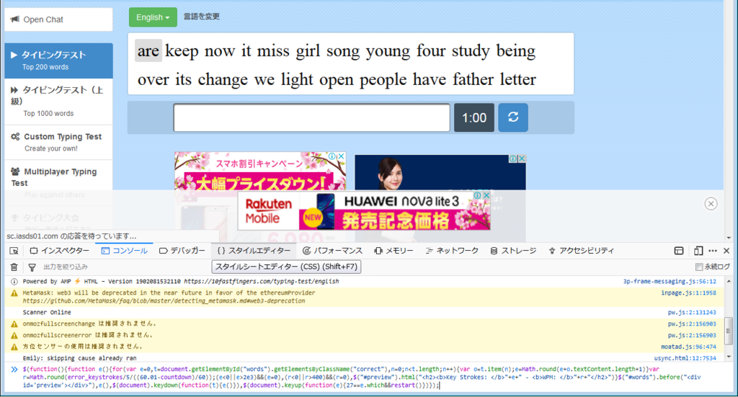Close the Rakuten Mobile banner ad
The image size is (738, 397).
[x=486, y=195]
